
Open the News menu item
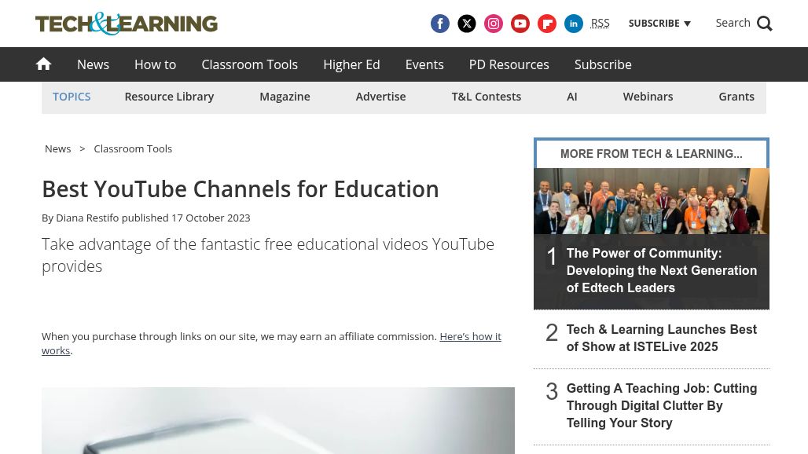pos(94,64)
